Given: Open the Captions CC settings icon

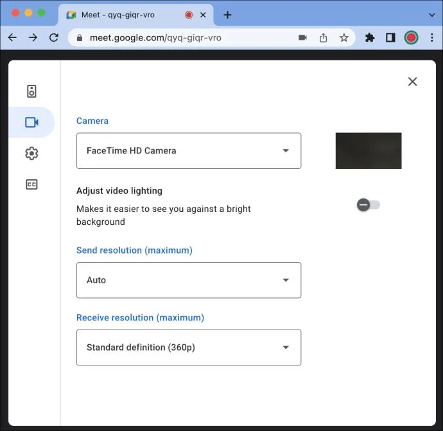Looking at the screenshot, I should pos(31,184).
